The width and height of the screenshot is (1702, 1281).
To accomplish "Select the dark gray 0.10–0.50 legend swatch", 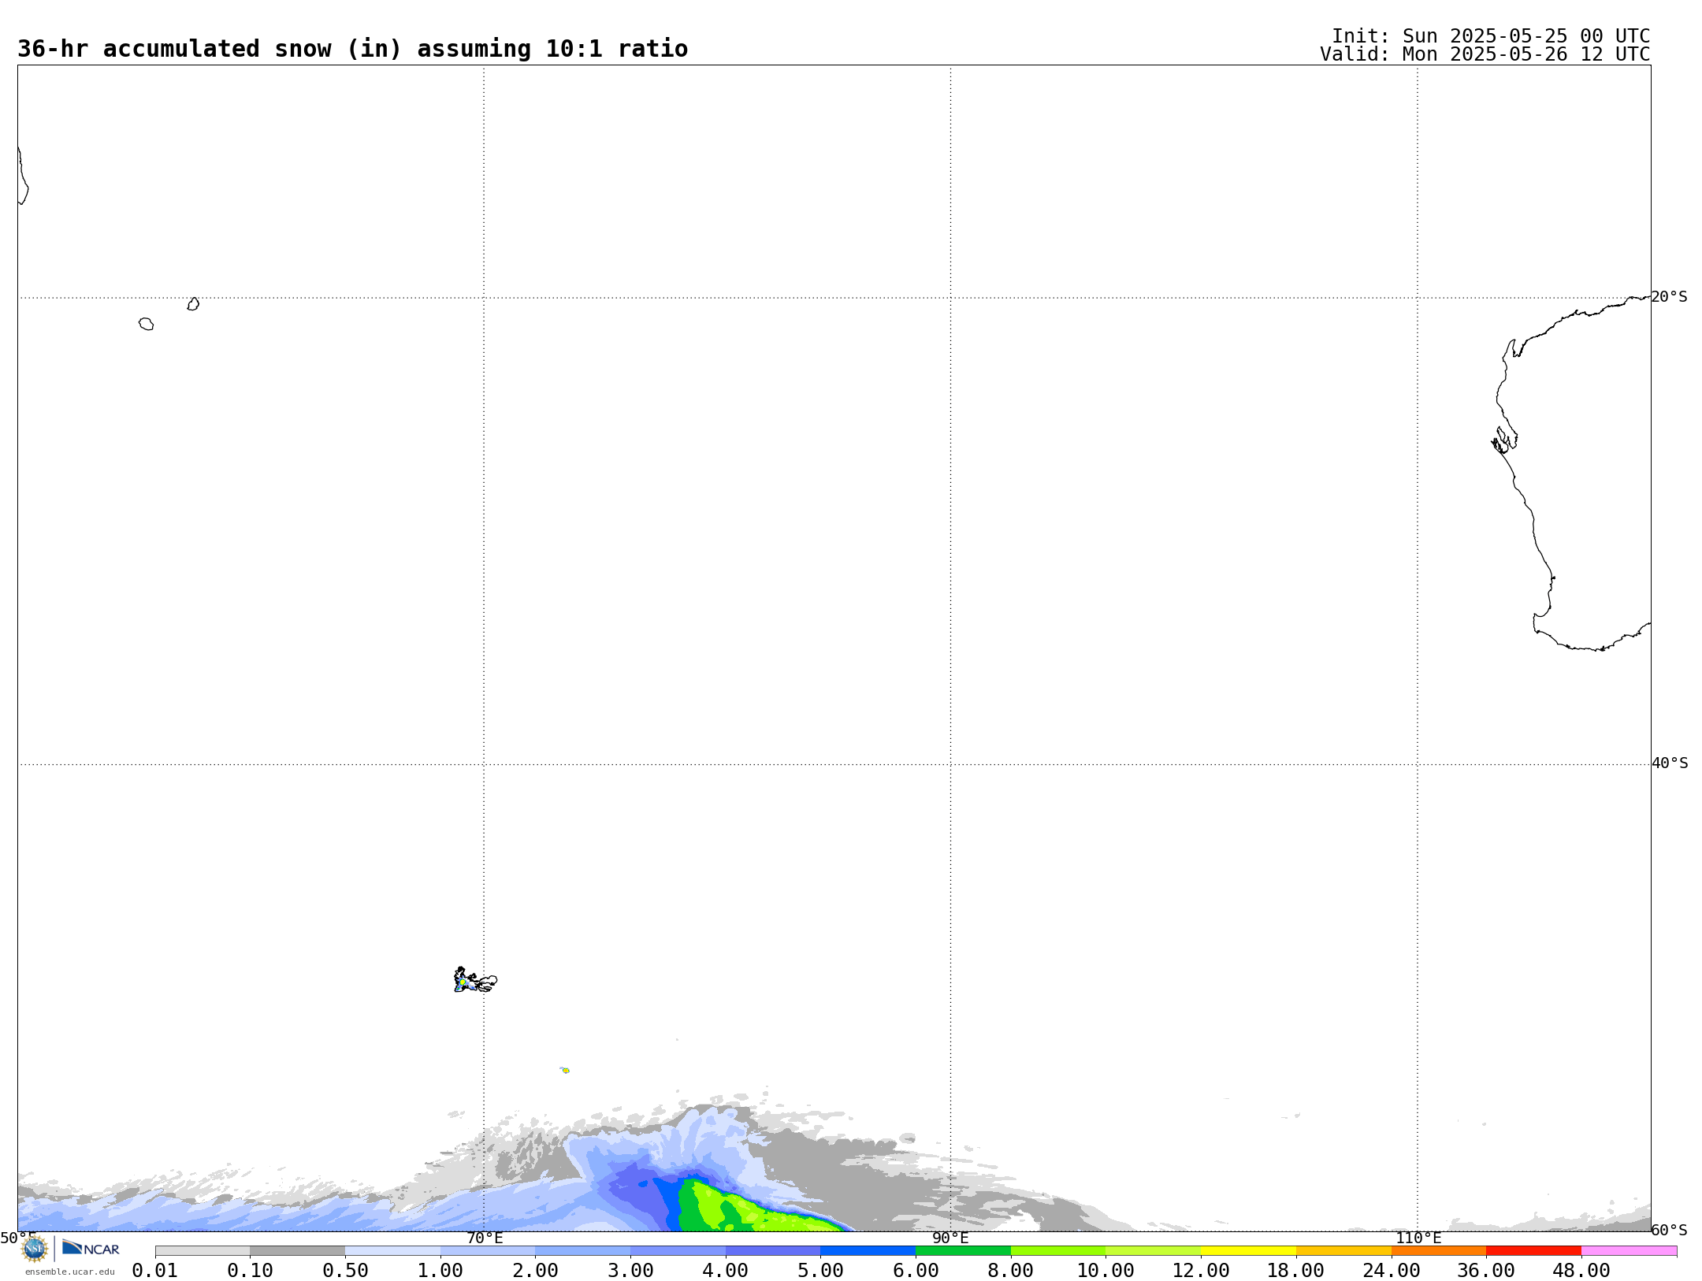I will click(297, 1251).
